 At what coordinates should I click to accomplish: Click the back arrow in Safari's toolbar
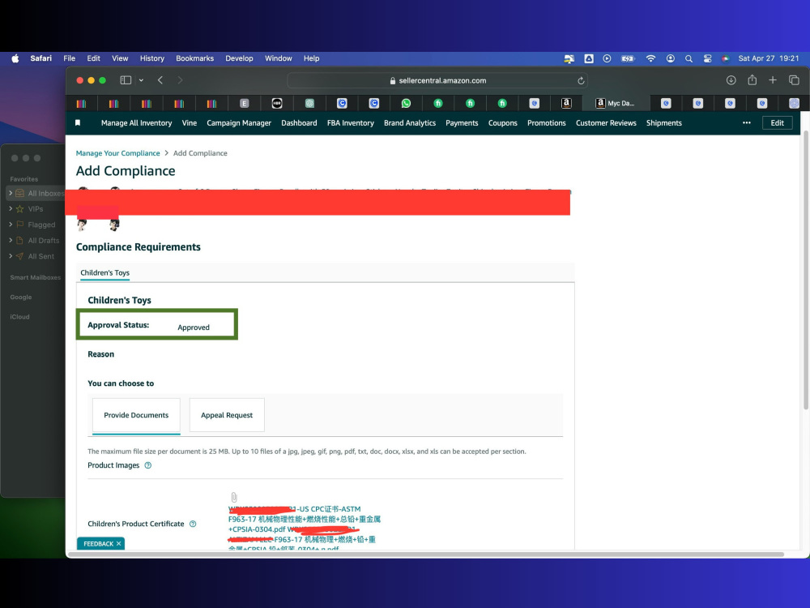click(160, 80)
